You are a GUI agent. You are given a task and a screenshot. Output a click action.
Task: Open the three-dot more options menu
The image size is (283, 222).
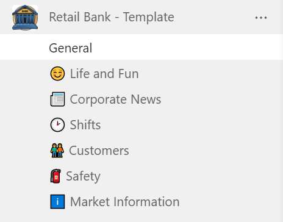point(261,18)
